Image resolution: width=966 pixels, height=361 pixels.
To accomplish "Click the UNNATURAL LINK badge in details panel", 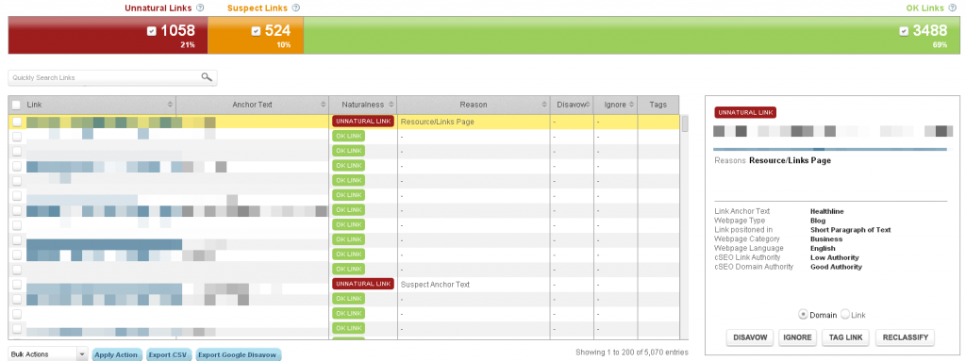I will tap(745, 113).
